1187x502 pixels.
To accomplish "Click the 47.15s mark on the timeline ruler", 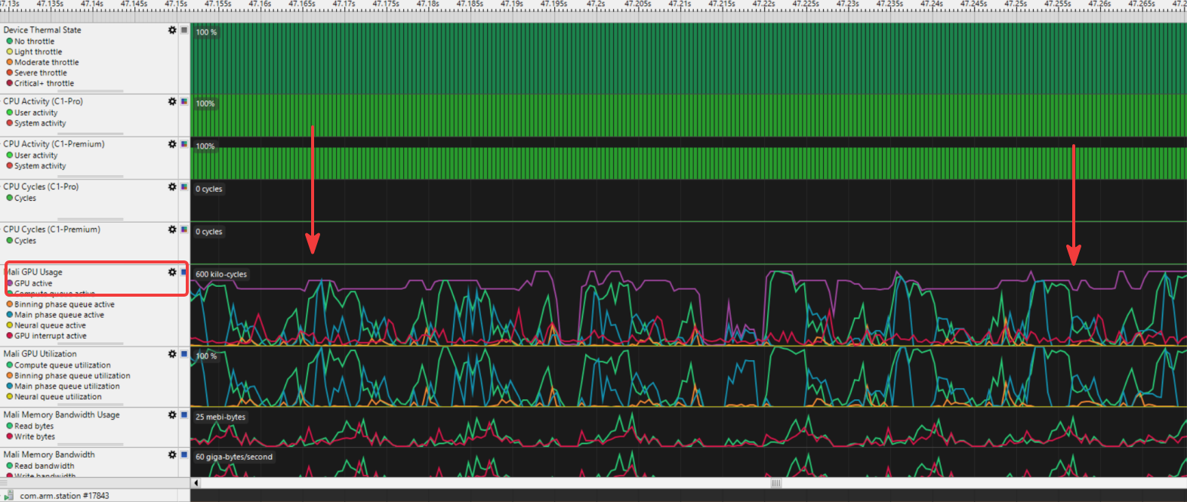I will tap(176, 5).
